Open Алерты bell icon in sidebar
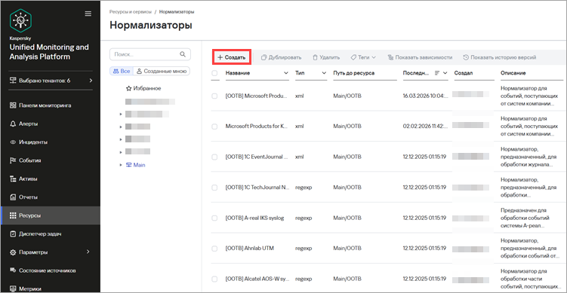Image resolution: width=567 pixels, height=293 pixels. pyautogui.click(x=13, y=124)
